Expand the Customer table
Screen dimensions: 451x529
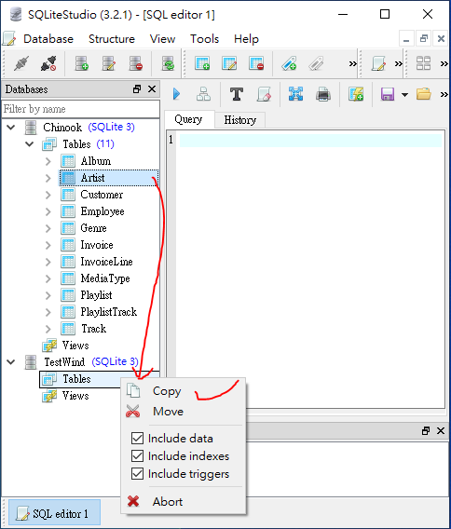(48, 195)
